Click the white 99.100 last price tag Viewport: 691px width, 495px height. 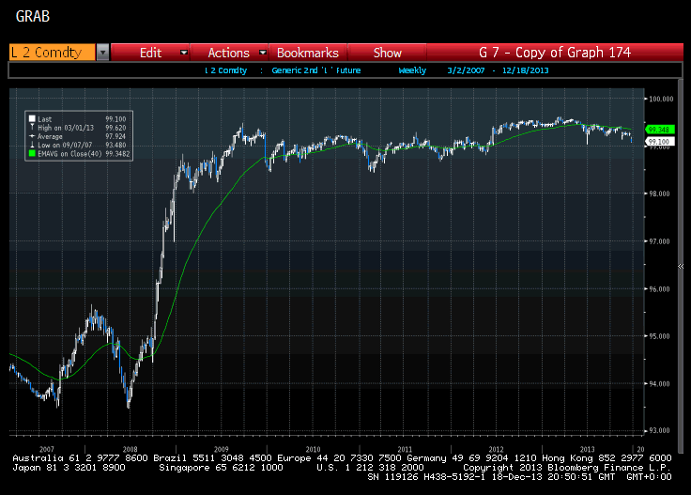(659, 142)
